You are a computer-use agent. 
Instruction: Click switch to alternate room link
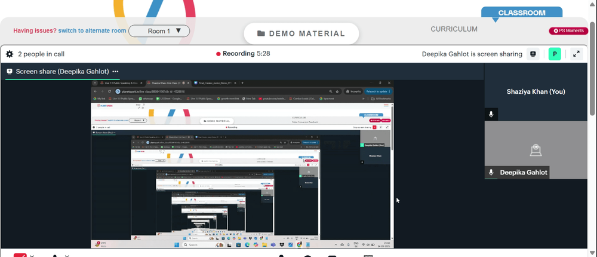point(92,30)
